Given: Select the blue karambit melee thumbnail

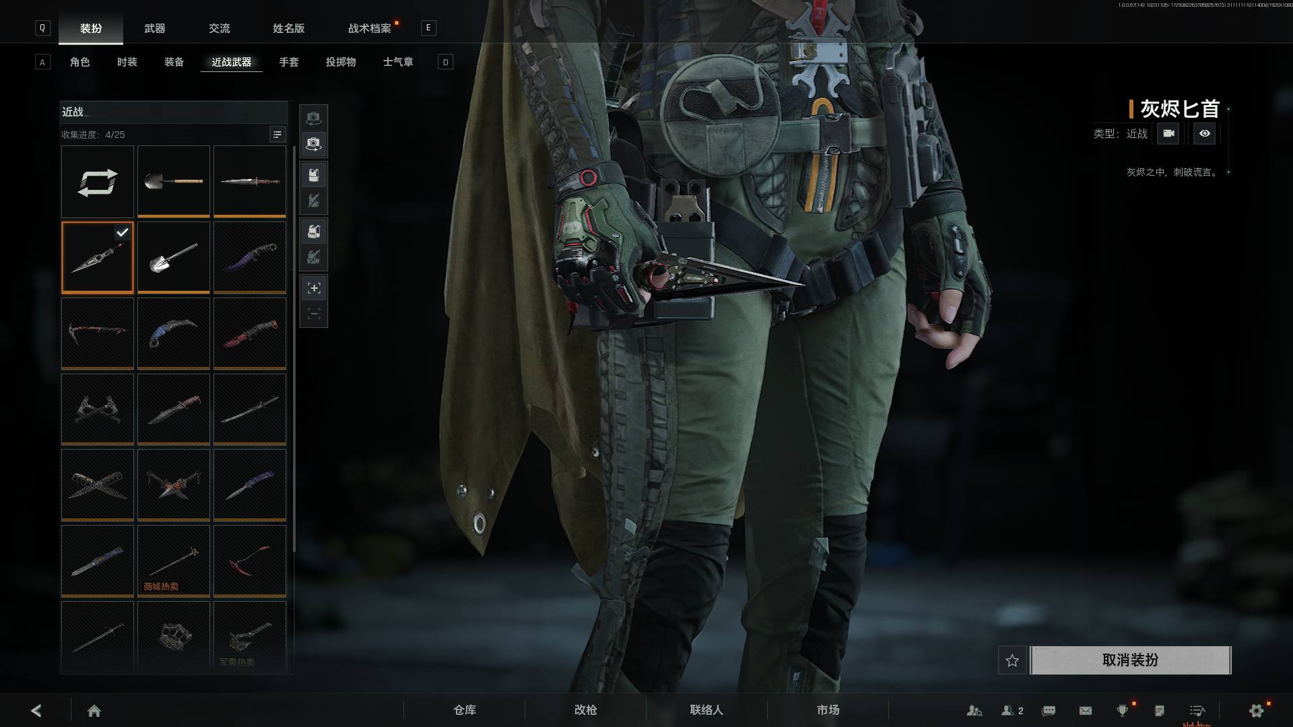Looking at the screenshot, I should point(174,334).
